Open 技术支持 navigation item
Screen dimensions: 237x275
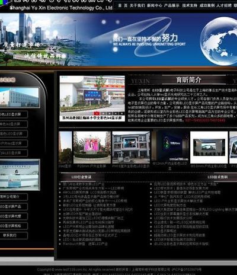190,5
